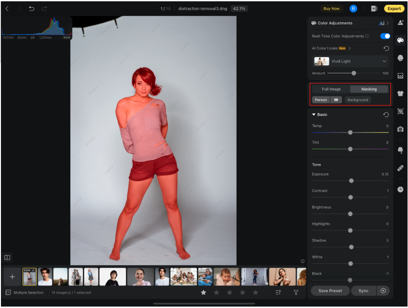Click the Exposure slider handle
The image size is (408, 308).
(x=351, y=181)
